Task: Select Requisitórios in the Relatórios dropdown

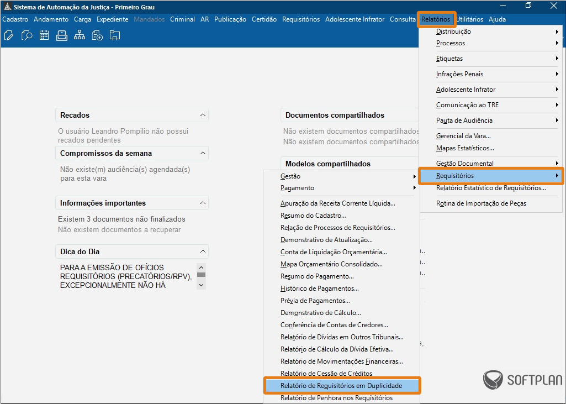Action: point(491,176)
